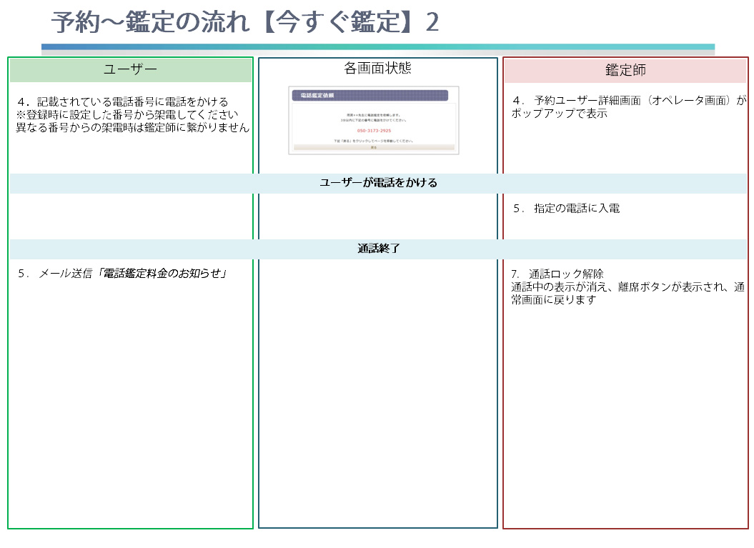Select the 電話鑑定依頼 header bar

point(369,95)
